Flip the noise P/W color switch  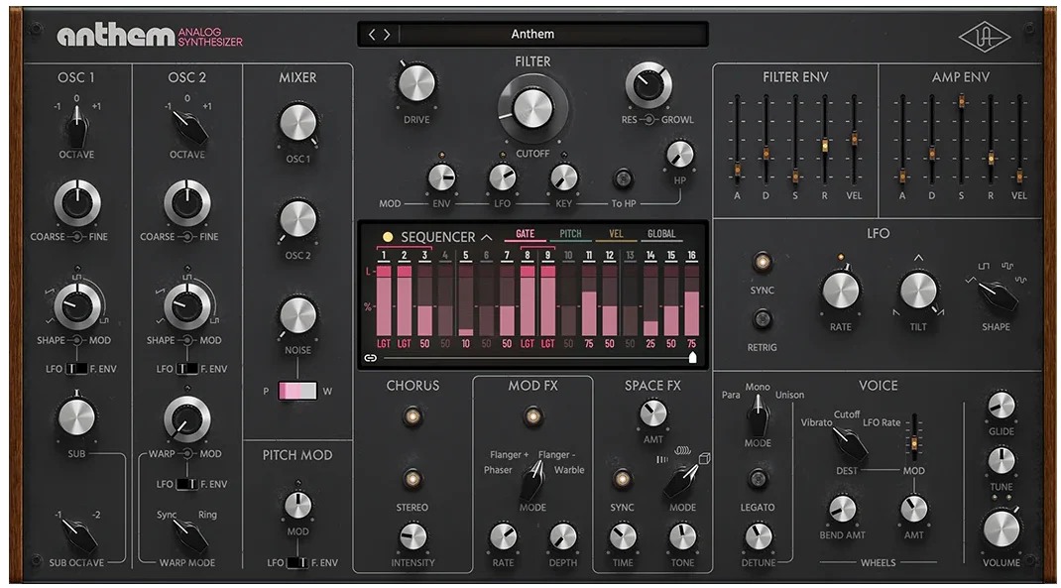[x=297, y=391]
